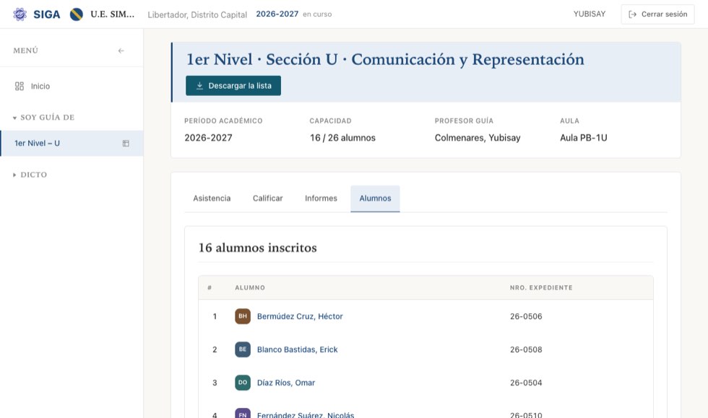This screenshot has height=418, width=708.
Task: Click Libertador, Distrito Capital location text
Action: (197, 15)
